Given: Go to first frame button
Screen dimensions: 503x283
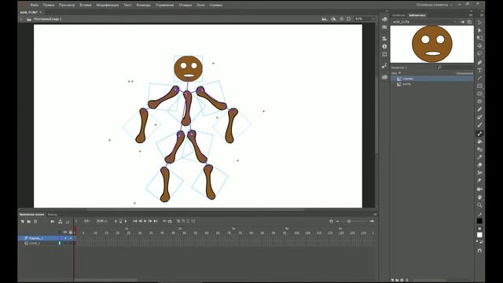Looking at the screenshot, I should [135, 221].
